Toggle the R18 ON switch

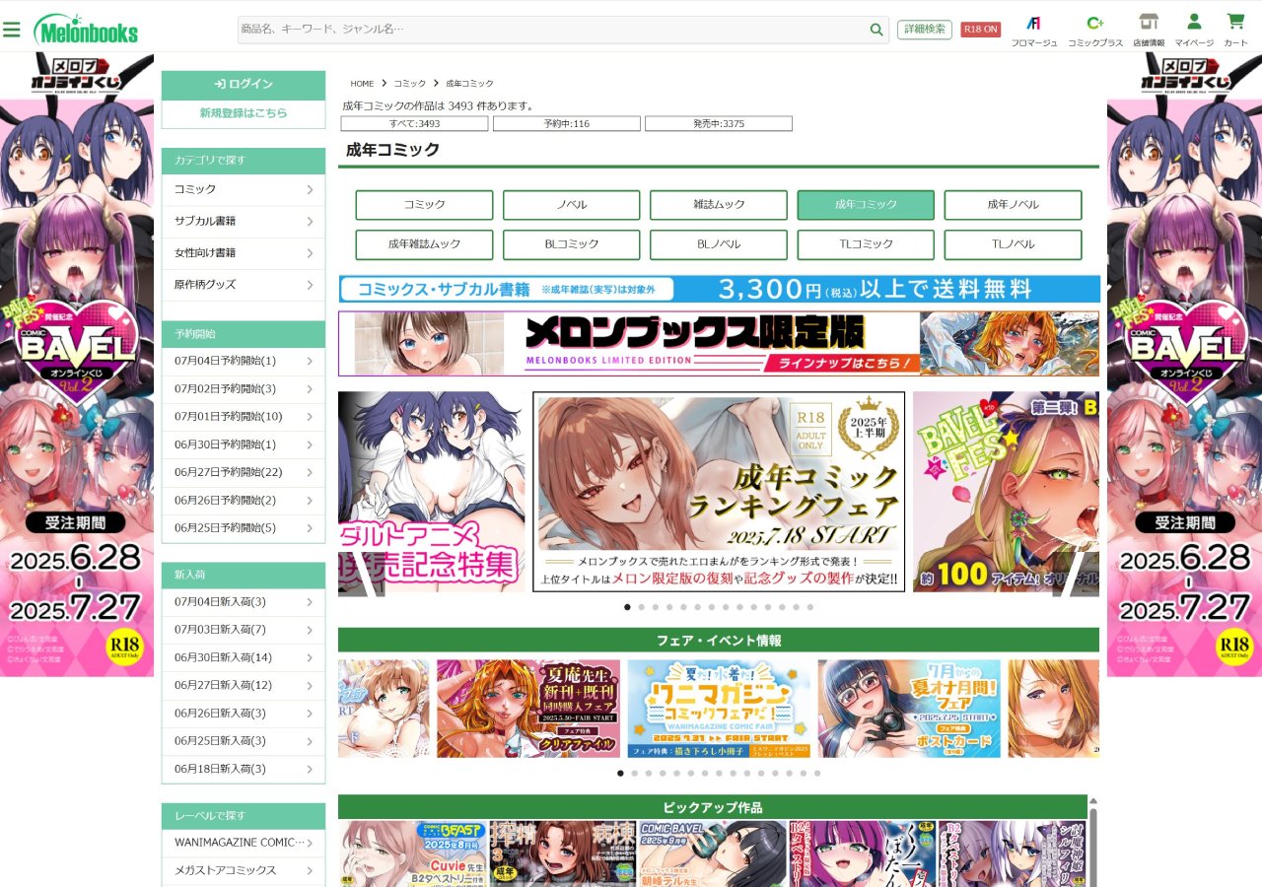click(980, 30)
